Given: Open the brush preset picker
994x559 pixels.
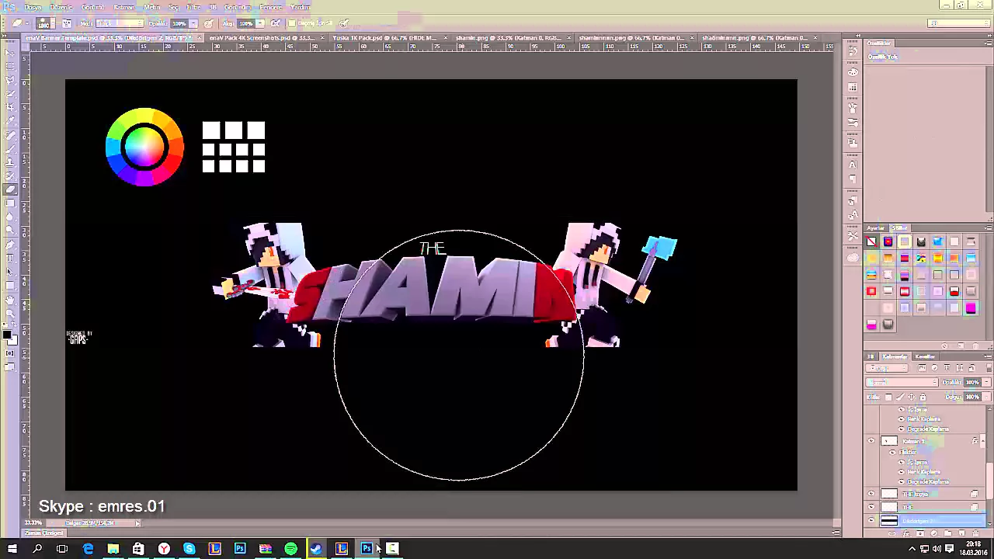Looking at the screenshot, I should coord(47,23).
